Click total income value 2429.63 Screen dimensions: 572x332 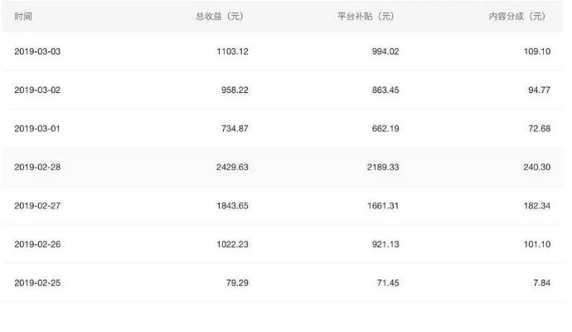(x=232, y=168)
